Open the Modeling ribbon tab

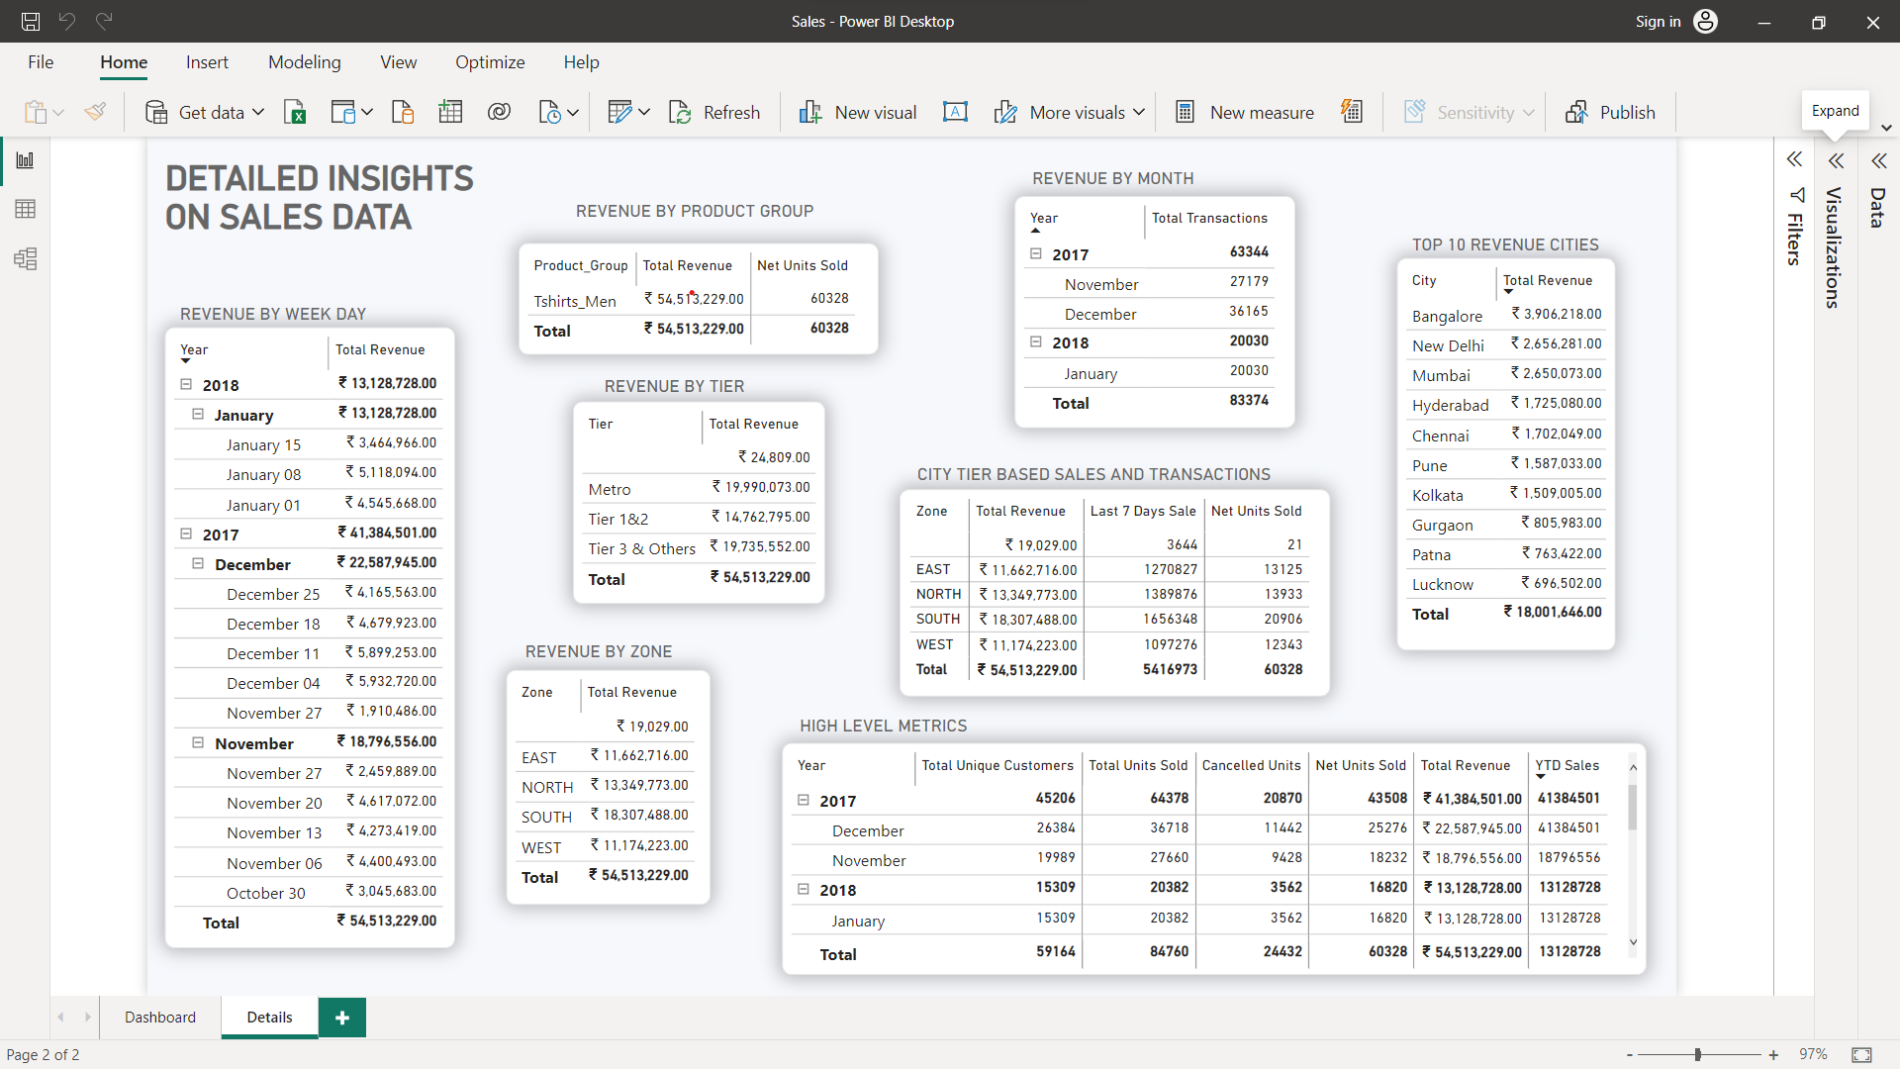tap(304, 62)
